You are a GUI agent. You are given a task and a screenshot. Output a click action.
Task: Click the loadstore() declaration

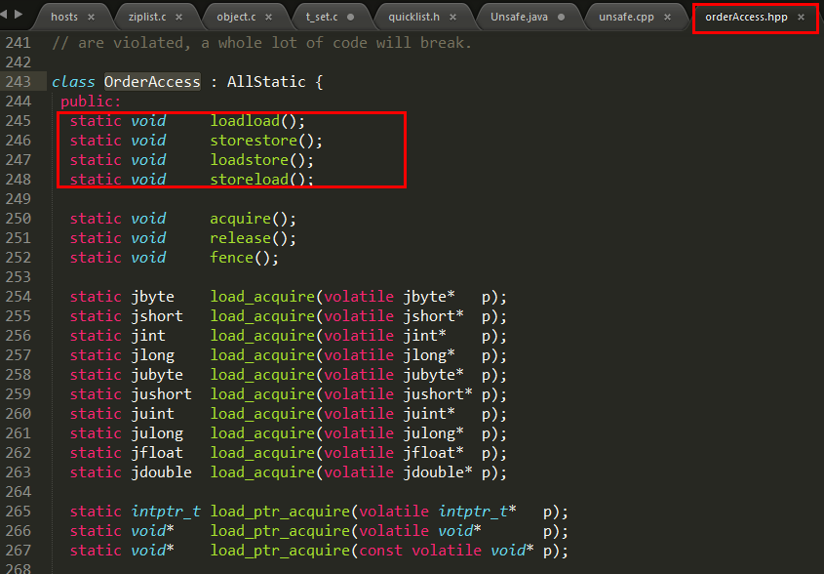pyautogui.click(x=261, y=160)
